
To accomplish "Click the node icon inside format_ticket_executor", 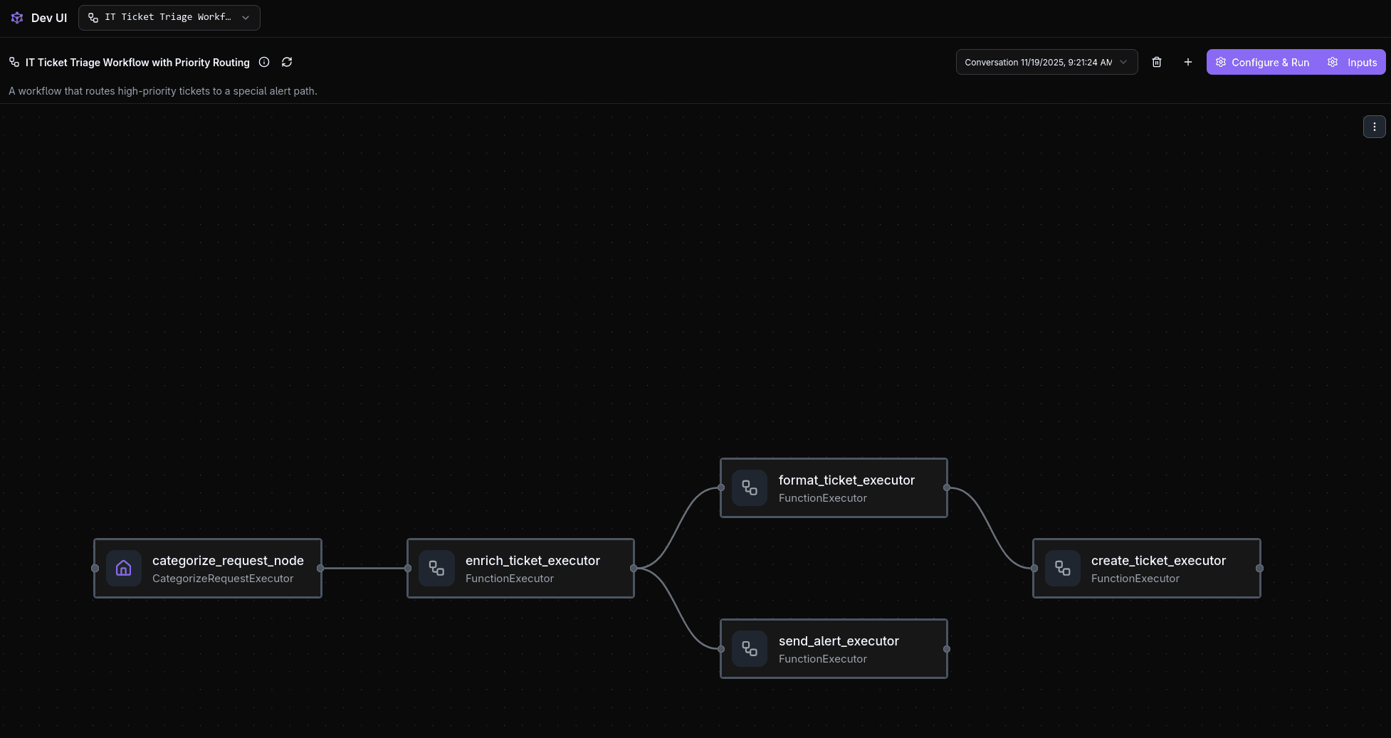I will (x=750, y=488).
